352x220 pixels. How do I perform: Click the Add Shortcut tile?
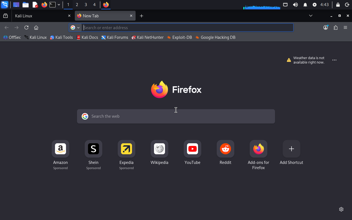coord(291,152)
